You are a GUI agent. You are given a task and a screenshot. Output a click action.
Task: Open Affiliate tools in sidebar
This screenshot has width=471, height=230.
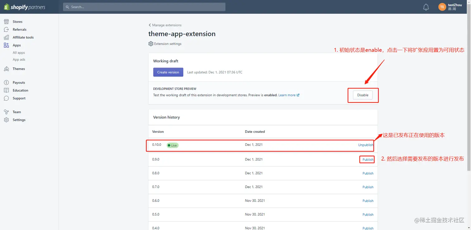click(x=23, y=37)
